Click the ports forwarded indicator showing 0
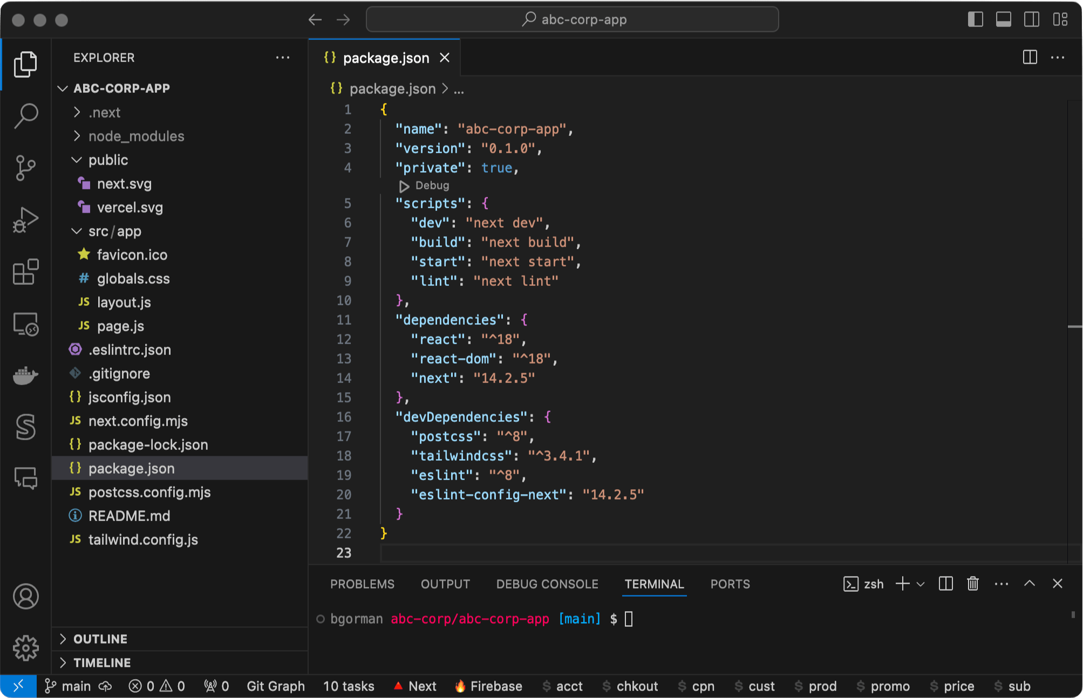1083x698 pixels. click(216, 686)
